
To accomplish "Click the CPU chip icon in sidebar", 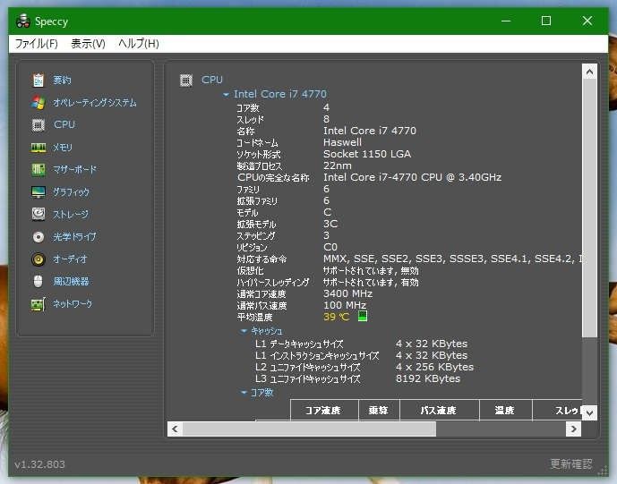I will pyautogui.click(x=39, y=124).
